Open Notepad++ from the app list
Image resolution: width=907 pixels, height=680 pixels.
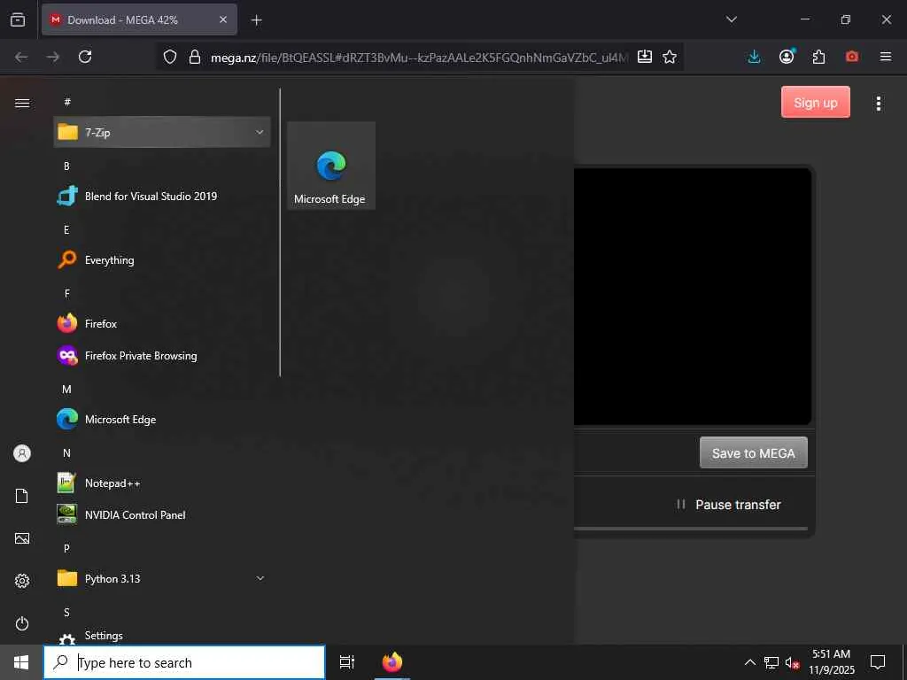162,483
